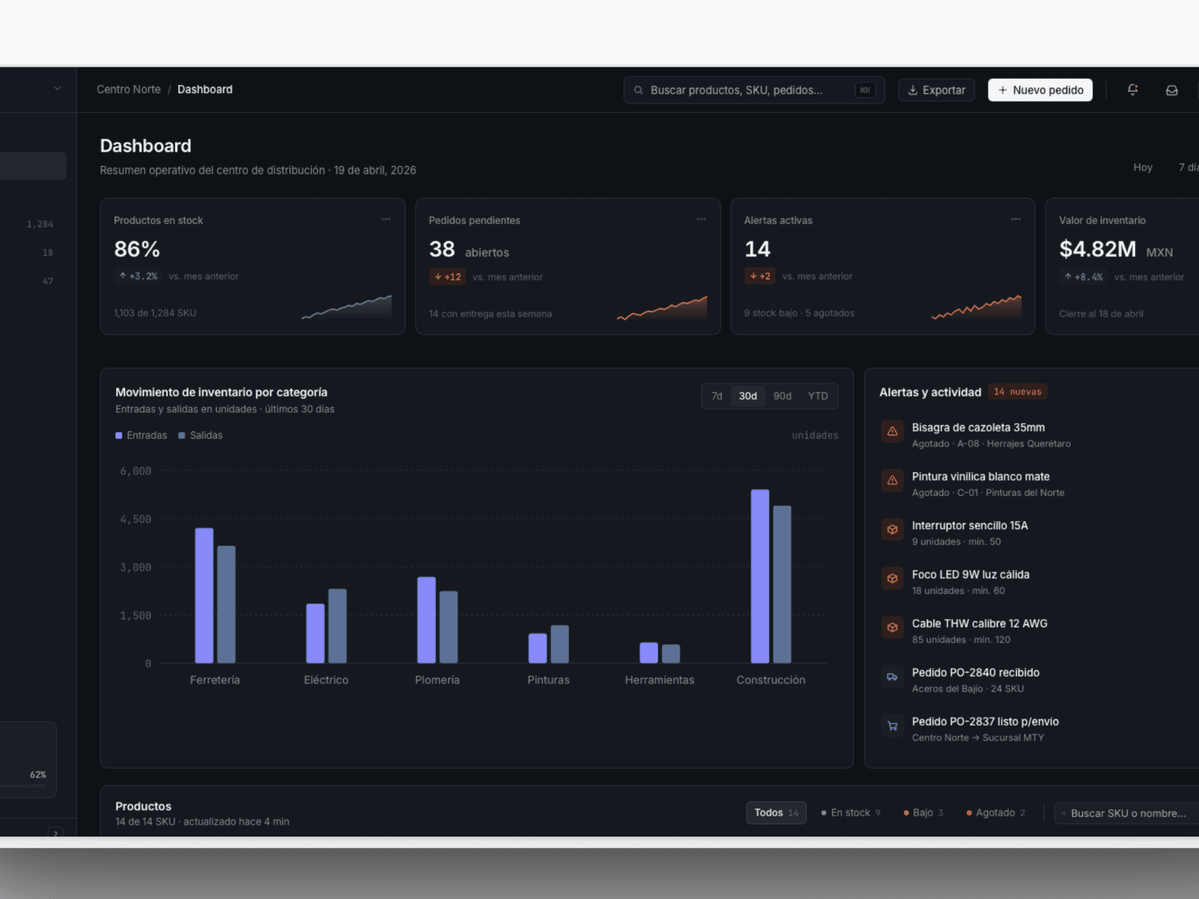1199x899 pixels.
Task: Open the inbox tray icon
Action: (x=1172, y=90)
